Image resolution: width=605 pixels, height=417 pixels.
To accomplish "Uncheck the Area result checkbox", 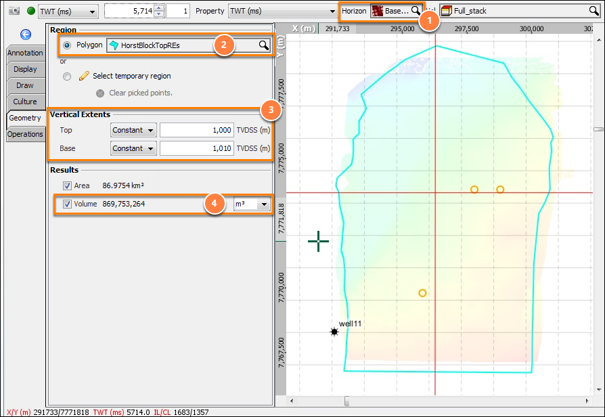I will point(67,185).
